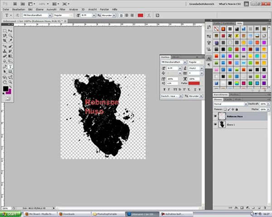Open the Character panel icon in dock
The height and width of the screenshot is (217, 272).
coord(209,58)
